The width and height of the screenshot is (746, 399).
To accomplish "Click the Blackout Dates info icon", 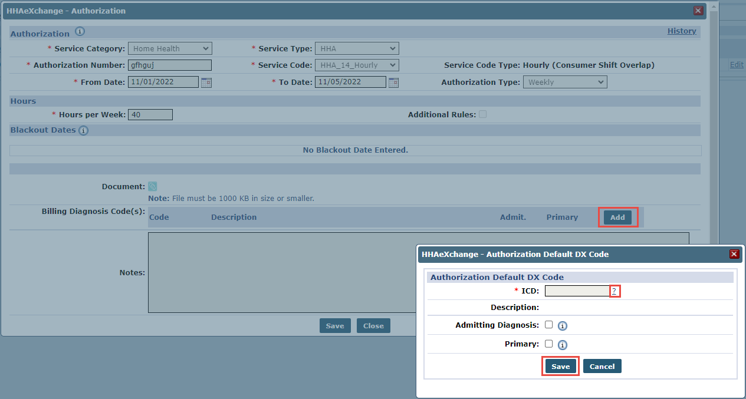I will (83, 130).
